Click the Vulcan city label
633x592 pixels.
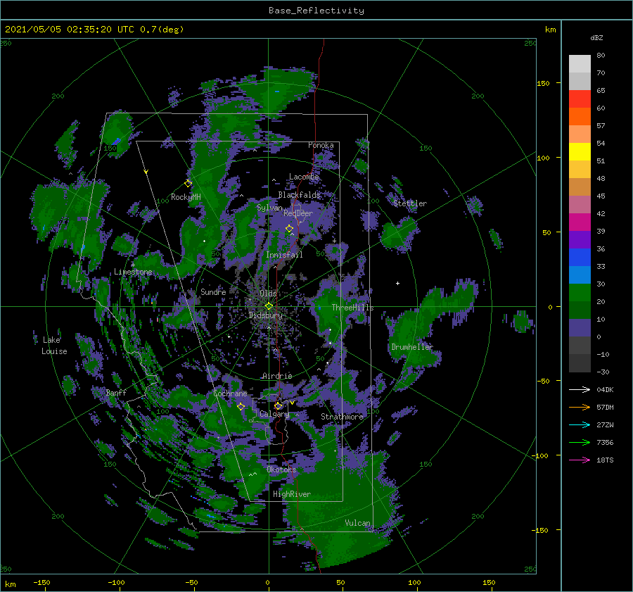coord(358,523)
